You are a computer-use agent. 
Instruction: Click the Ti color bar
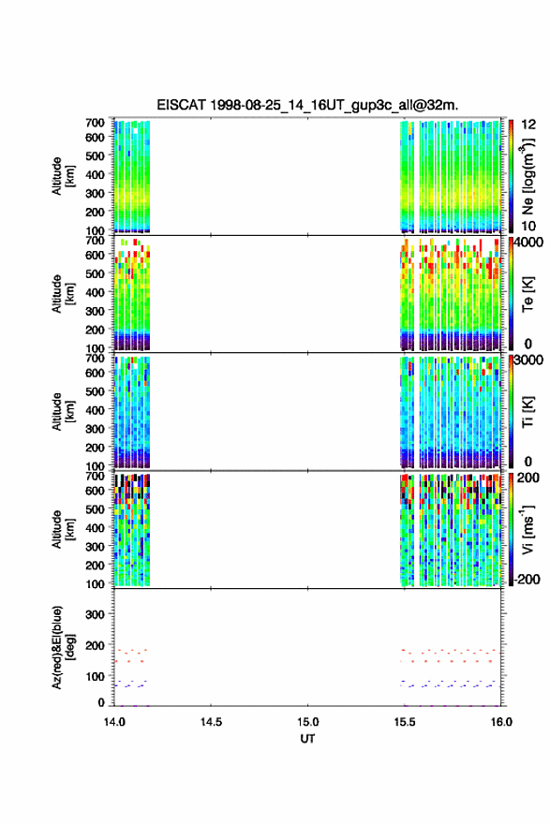[511, 411]
